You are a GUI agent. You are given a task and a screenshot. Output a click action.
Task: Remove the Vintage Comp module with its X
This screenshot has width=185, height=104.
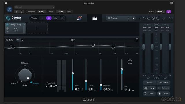24,25
